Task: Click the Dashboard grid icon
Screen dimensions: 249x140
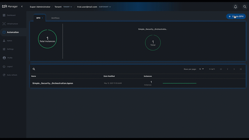Action: [x=4, y=15]
